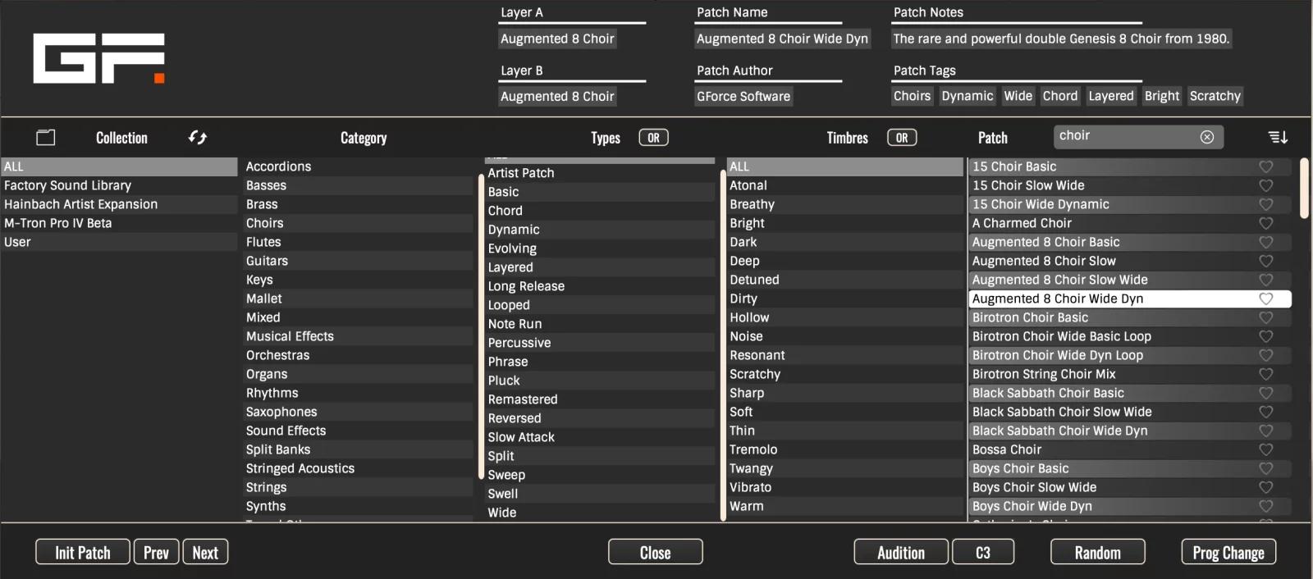Screen dimensions: 1313x579
Task: Open the patch sort order icon
Action: [x=1278, y=138]
